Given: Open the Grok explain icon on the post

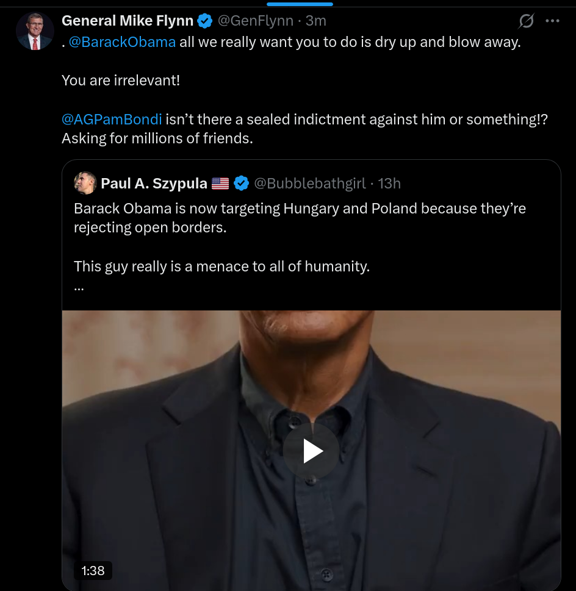Looking at the screenshot, I should [526, 21].
